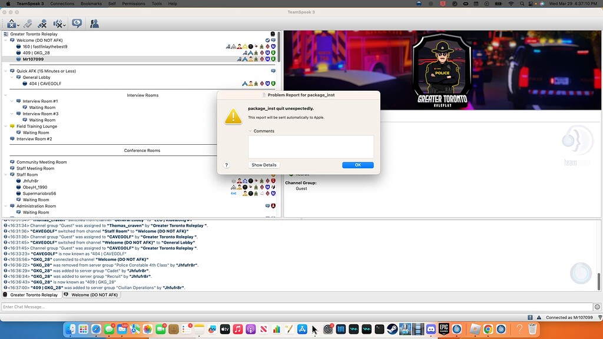Select user 404 | CAVEGOLF
This screenshot has height=339, width=603.
point(45,84)
